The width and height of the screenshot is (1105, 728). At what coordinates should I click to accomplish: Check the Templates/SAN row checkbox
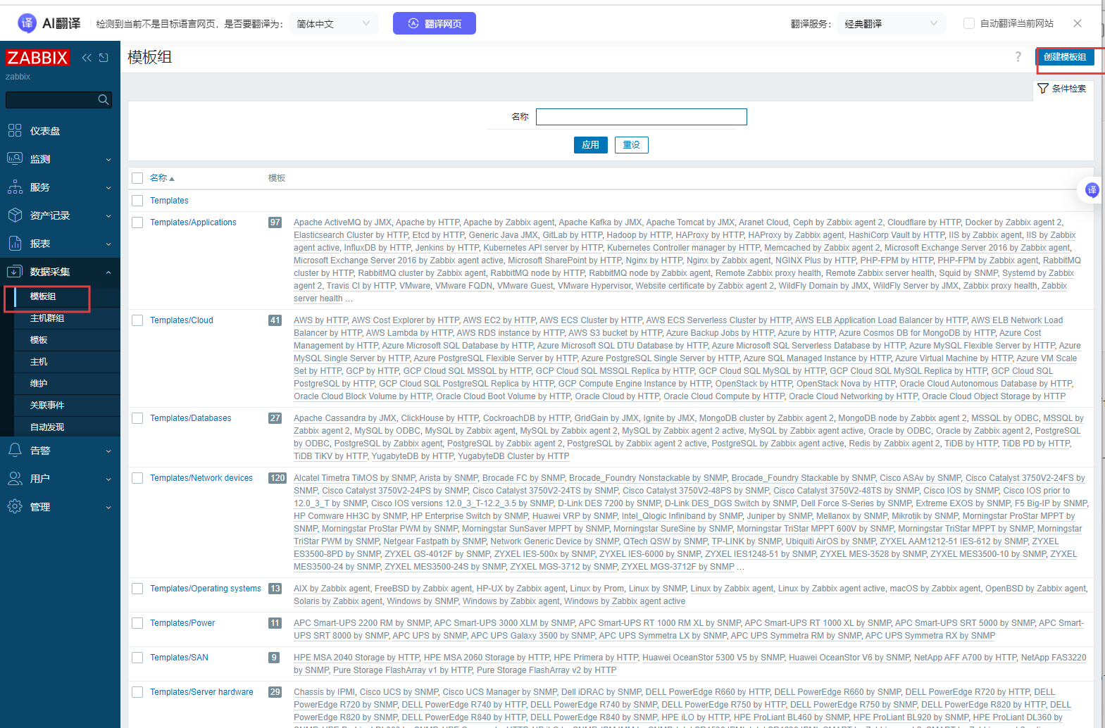[x=137, y=658]
